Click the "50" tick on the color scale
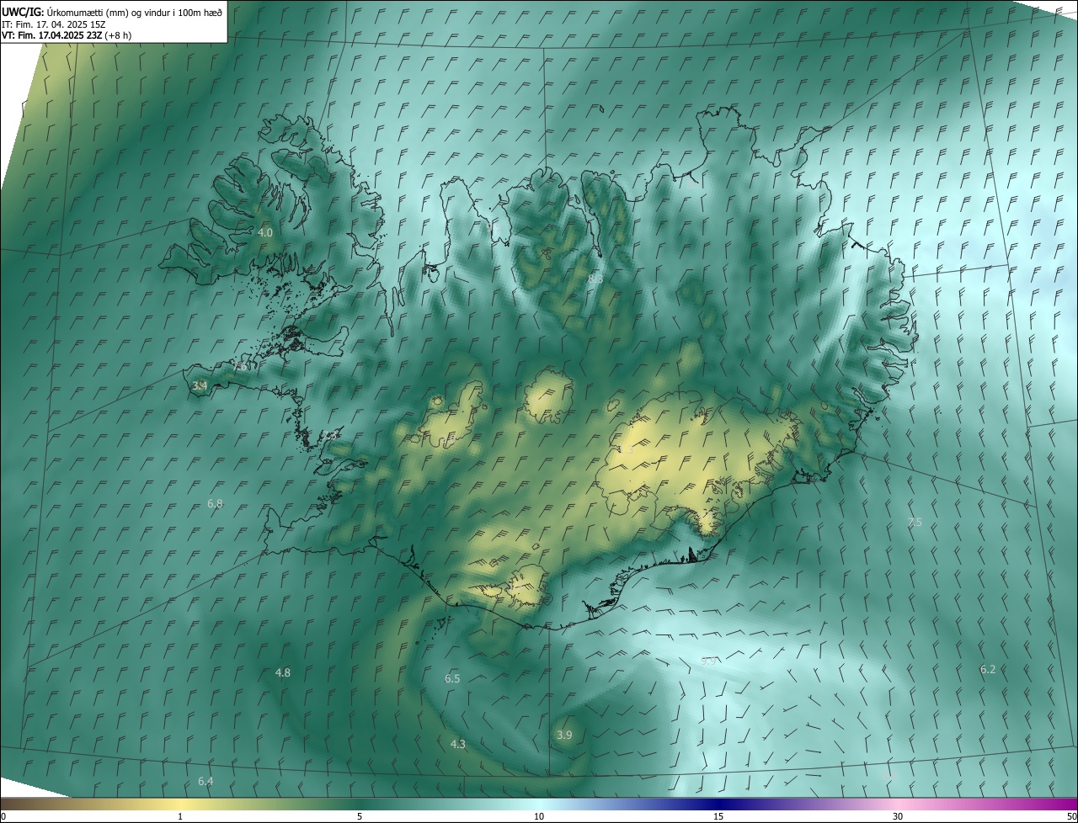The width and height of the screenshot is (1078, 823). tap(1071, 816)
